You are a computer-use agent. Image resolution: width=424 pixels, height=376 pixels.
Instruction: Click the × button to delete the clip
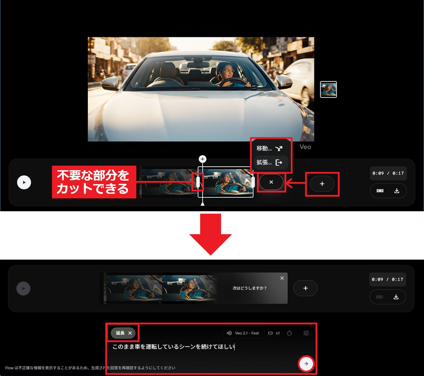click(271, 182)
